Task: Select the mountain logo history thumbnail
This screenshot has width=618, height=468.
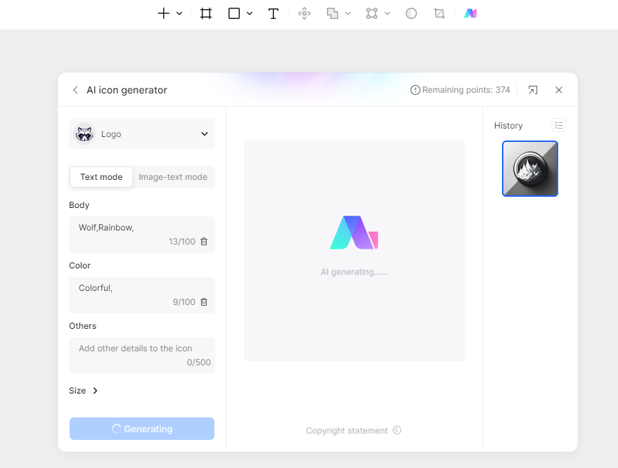Action: (530, 169)
